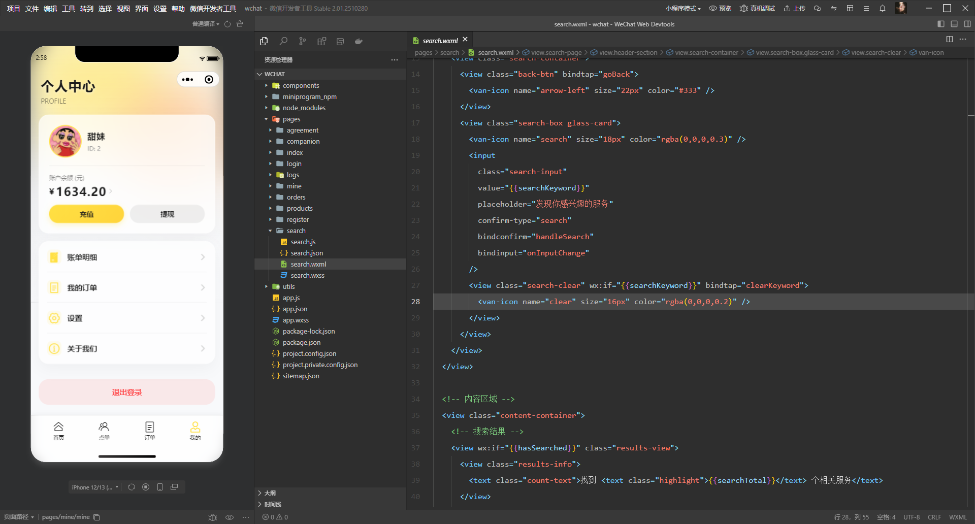Image resolution: width=975 pixels, height=524 pixels.
Task: Open the 工具 menu
Action: coord(69,8)
